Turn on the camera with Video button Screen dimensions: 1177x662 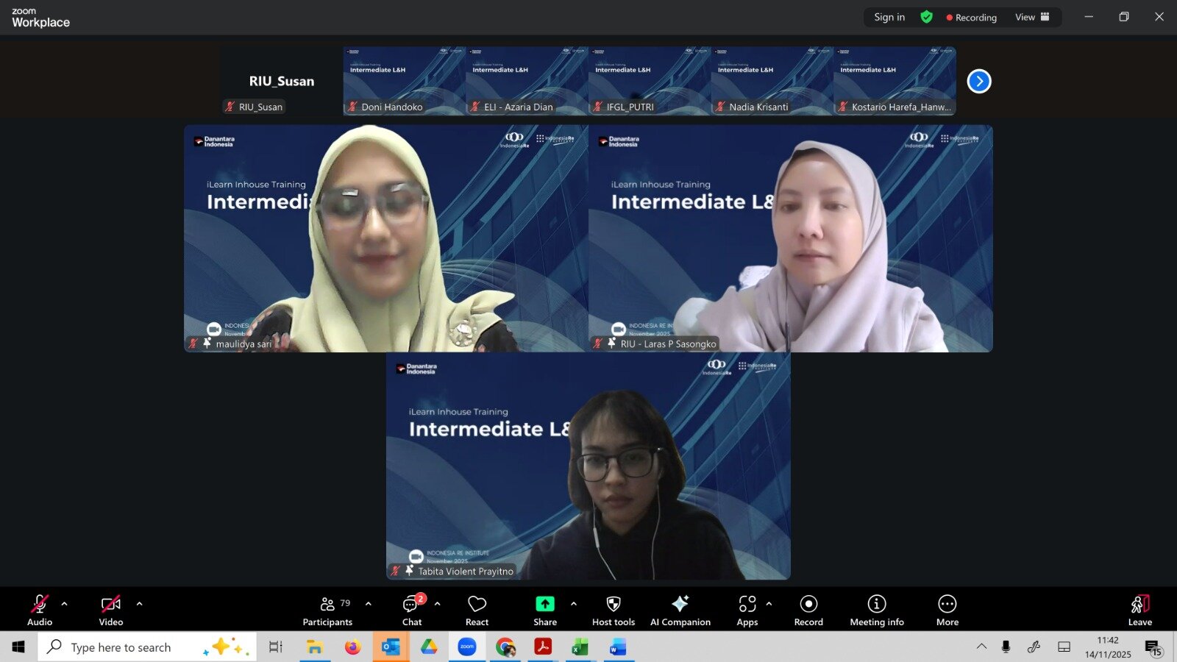(111, 611)
